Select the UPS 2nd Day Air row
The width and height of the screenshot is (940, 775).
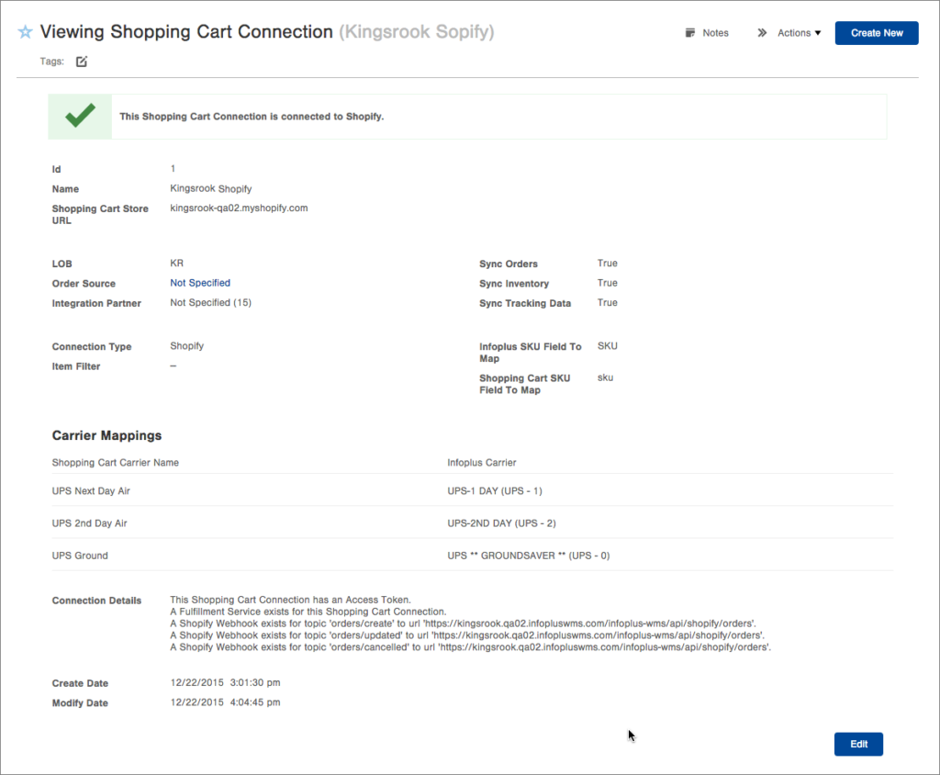[x=473, y=523]
